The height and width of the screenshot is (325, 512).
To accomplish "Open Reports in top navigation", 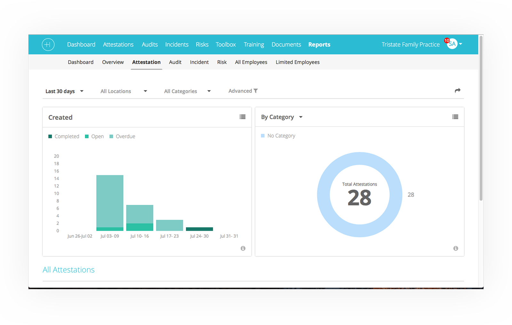I will (319, 44).
